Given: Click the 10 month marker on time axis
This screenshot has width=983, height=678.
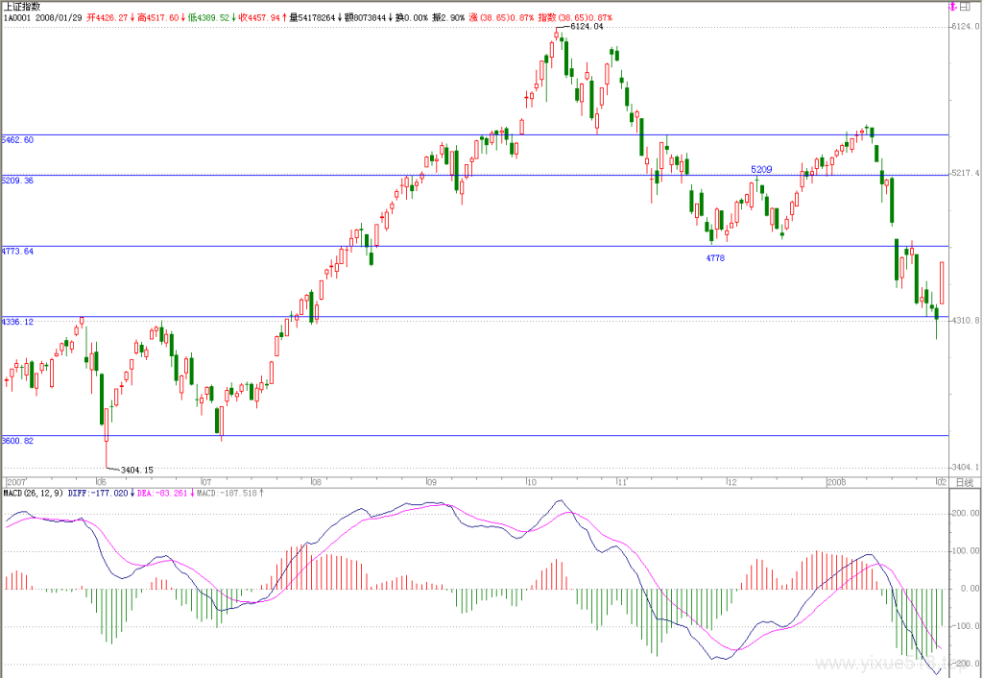Looking at the screenshot, I should [531, 482].
